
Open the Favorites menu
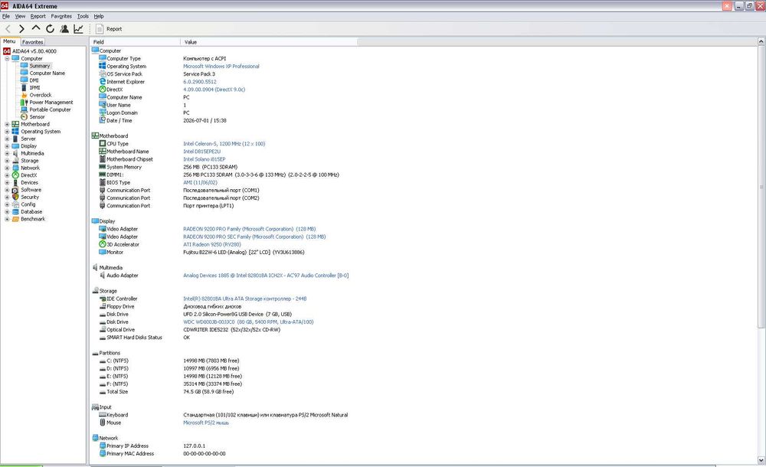click(x=61, y=16)
